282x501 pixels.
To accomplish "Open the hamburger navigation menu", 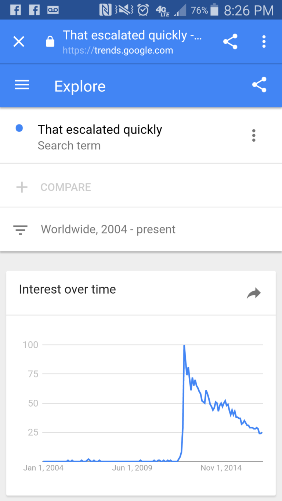I will pos(22,86).
